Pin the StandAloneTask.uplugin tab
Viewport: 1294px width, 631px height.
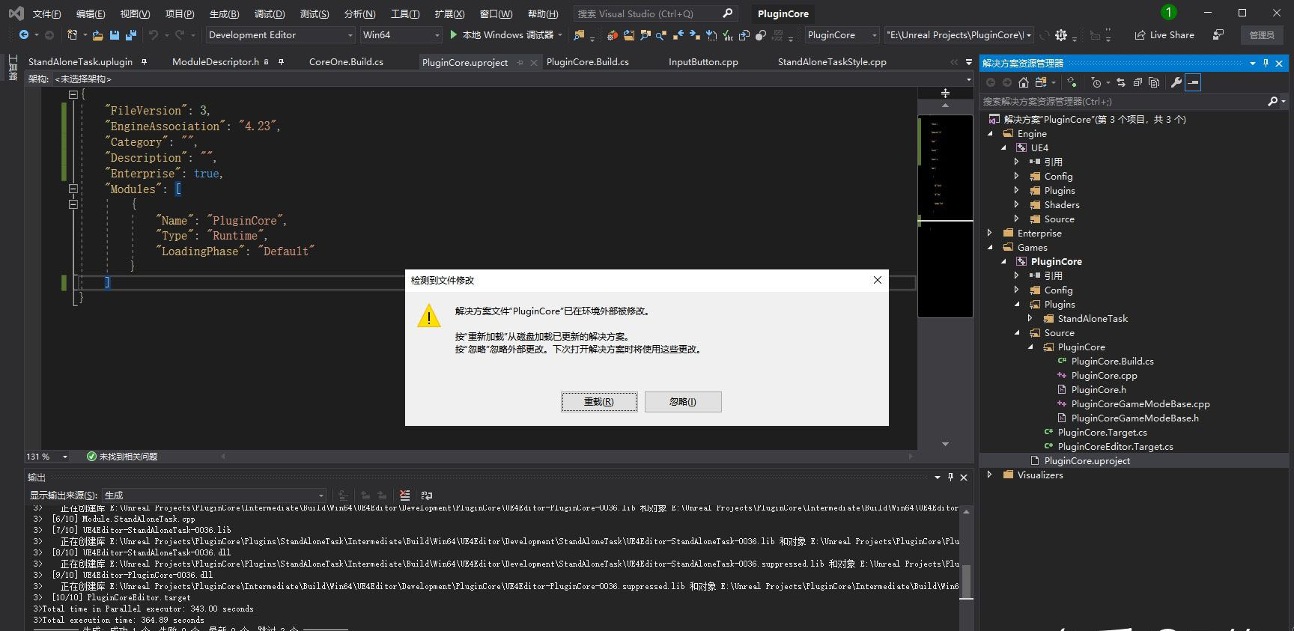[145, 62]
